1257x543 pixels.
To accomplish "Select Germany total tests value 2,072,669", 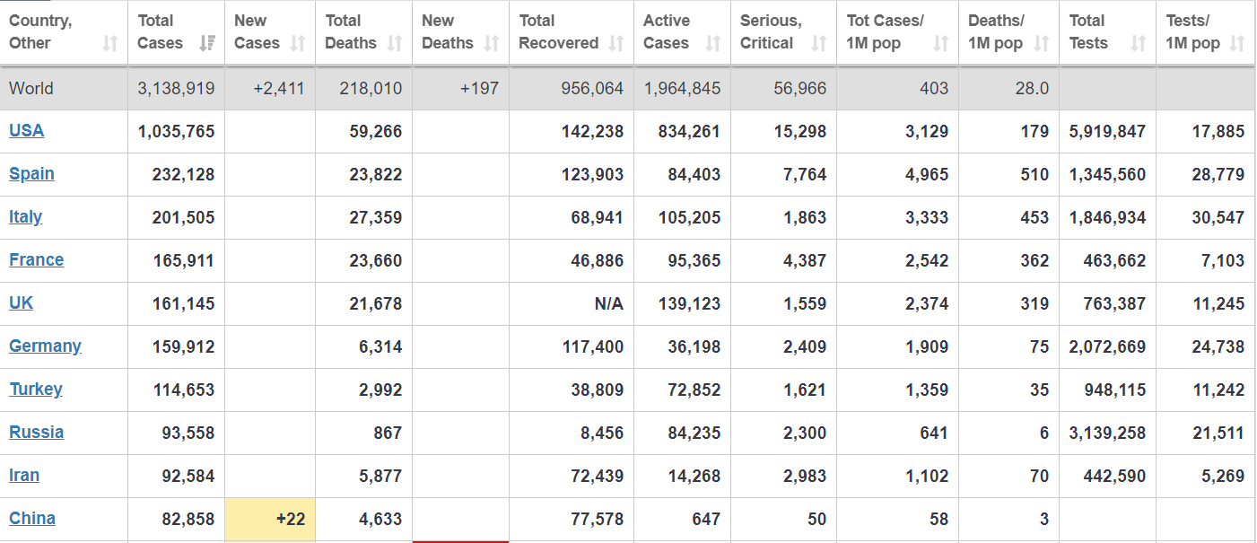I will (x=1107, y=346).
